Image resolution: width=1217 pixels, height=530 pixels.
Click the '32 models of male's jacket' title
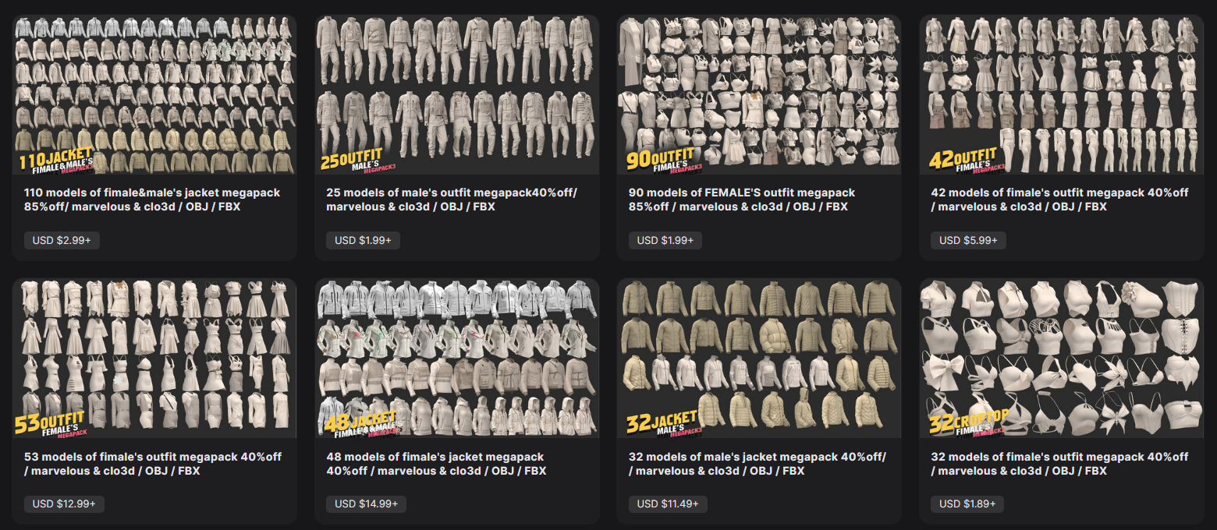pos(757,464)
